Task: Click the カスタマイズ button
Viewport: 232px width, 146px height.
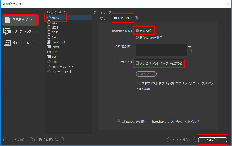Action: click(146, 74)
